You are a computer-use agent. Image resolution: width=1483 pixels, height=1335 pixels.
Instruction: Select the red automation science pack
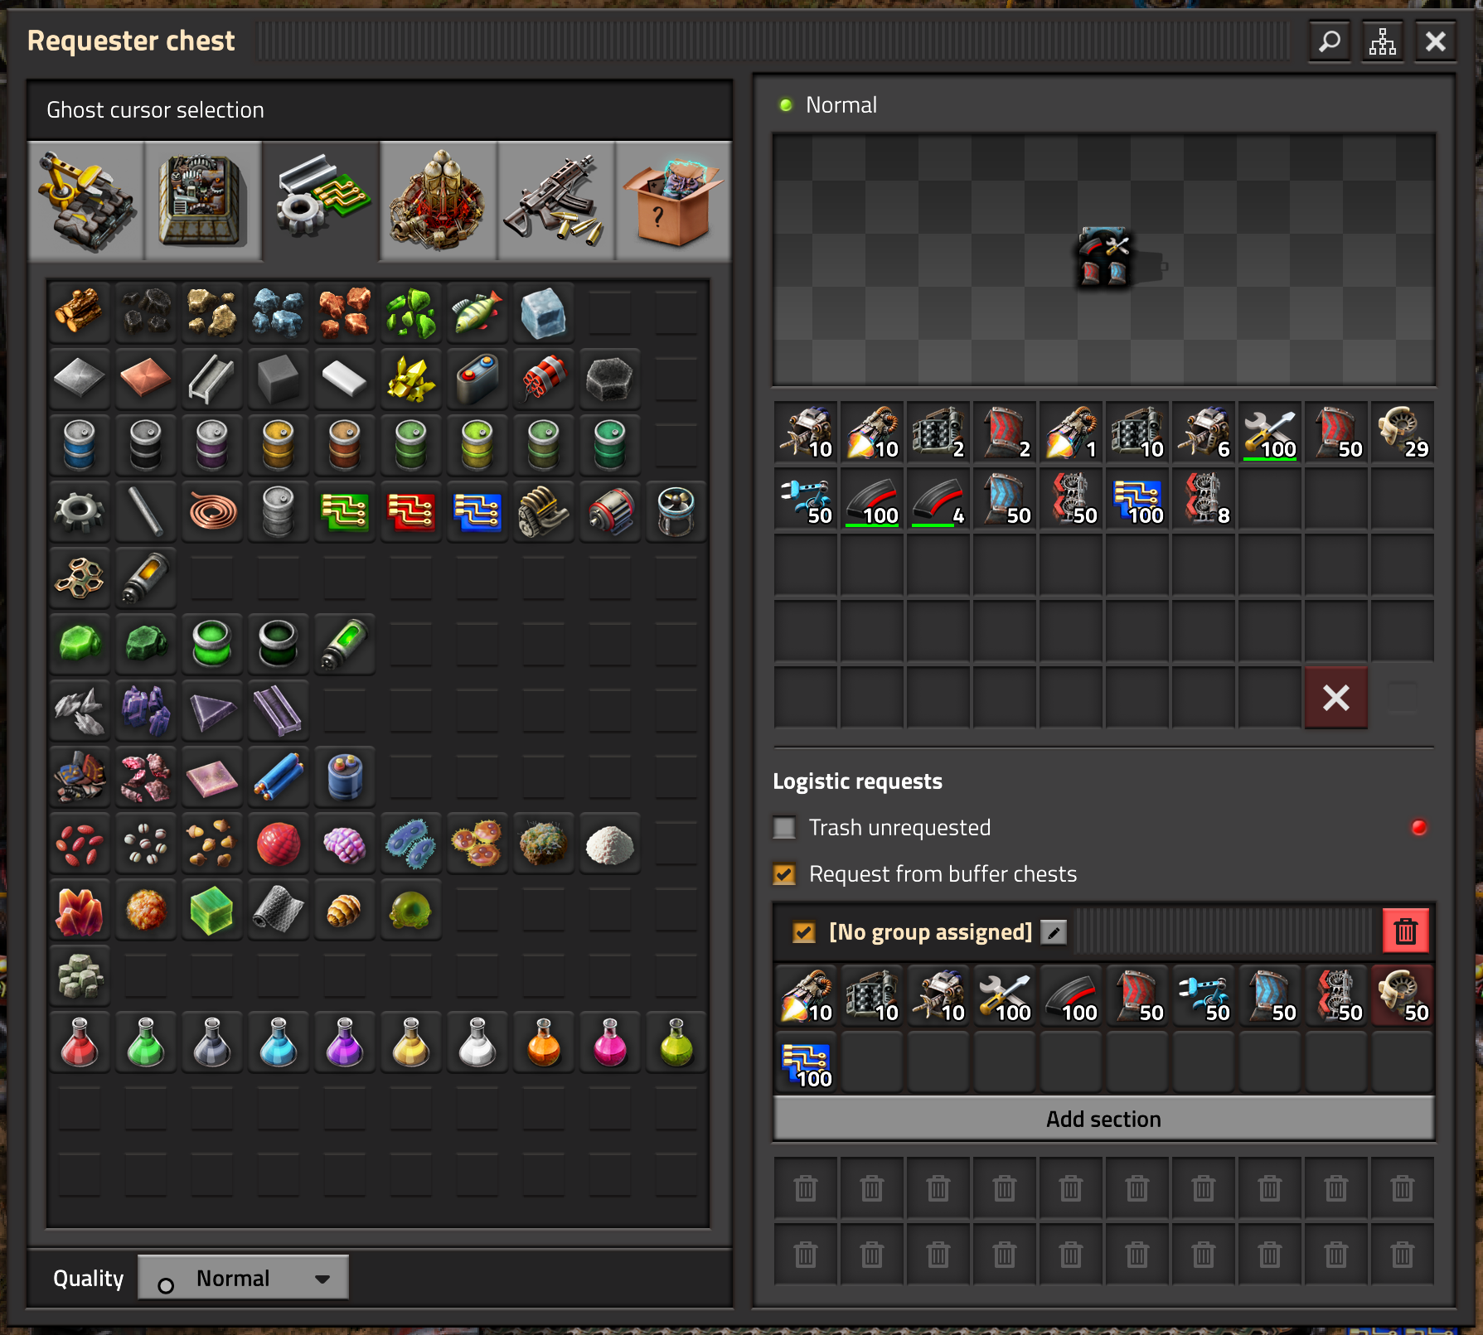point(80,1042)
